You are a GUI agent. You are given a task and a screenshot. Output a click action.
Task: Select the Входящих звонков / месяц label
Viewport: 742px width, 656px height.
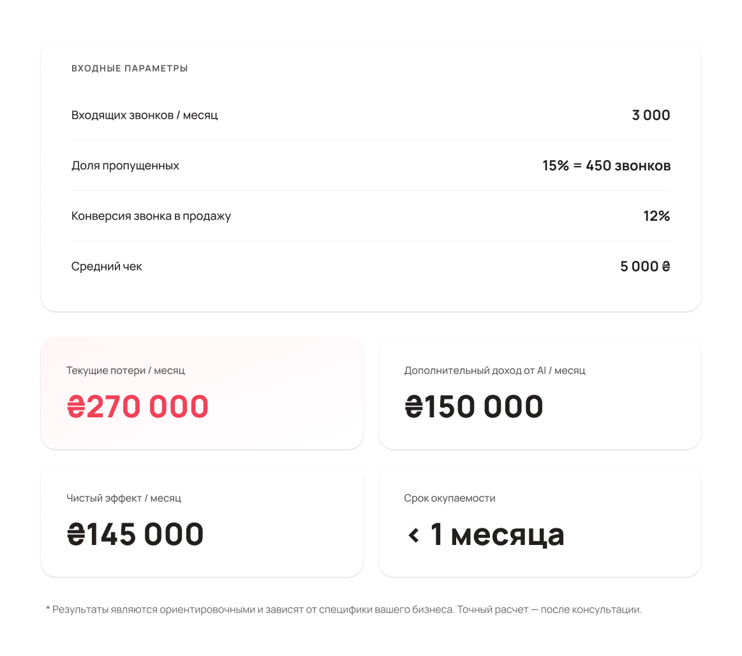click(144, 116)
